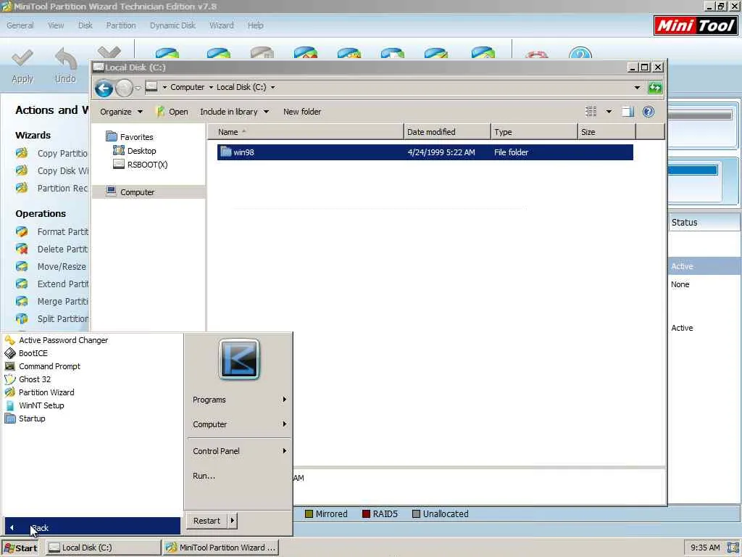Select the Delete Partition operation icon
Viewport: 742px width, 557px height.
click(x=22, y=249)
